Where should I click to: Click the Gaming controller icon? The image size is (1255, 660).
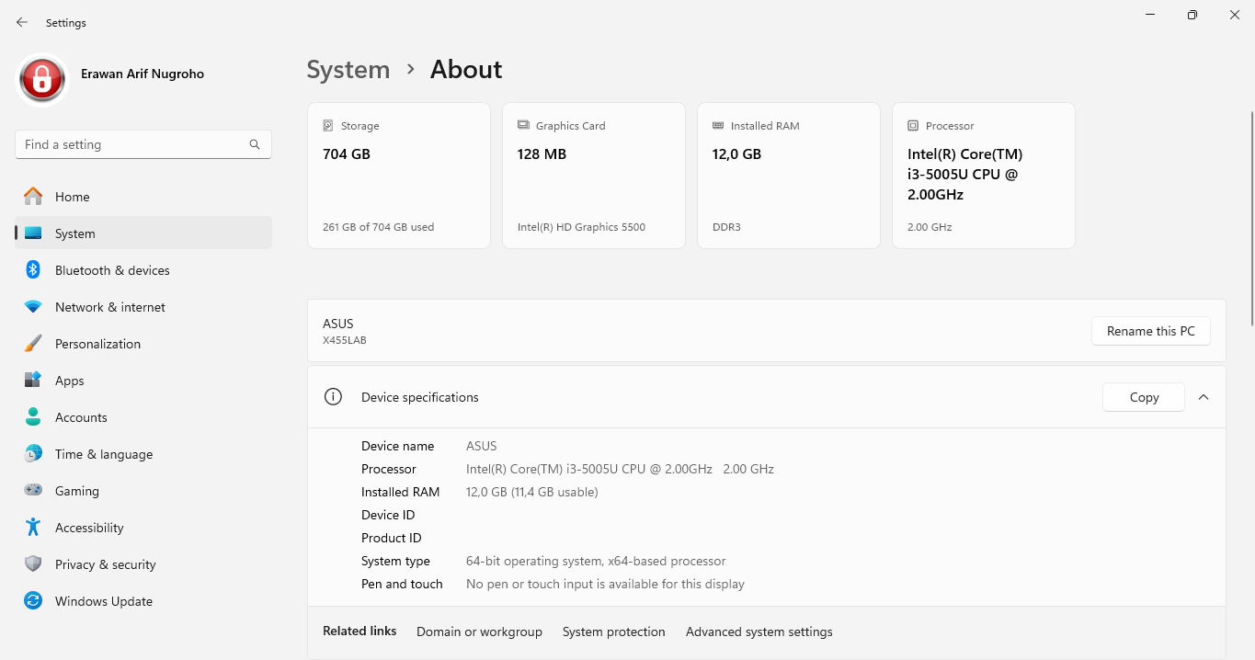click(x=33, y=491)
